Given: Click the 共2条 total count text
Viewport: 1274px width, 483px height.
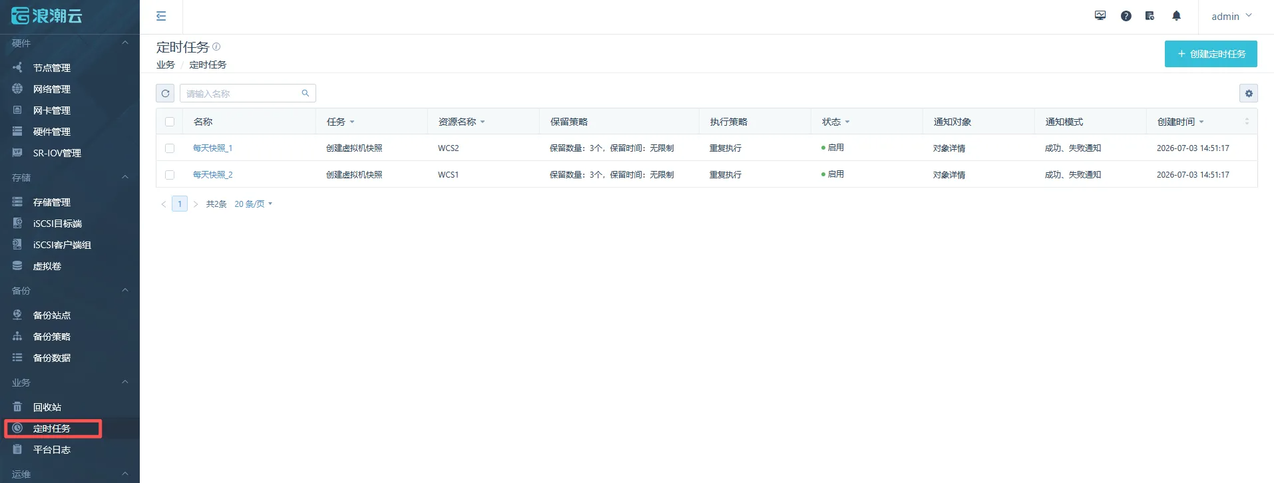Looking at the screenshot, I should pos(216,204).
